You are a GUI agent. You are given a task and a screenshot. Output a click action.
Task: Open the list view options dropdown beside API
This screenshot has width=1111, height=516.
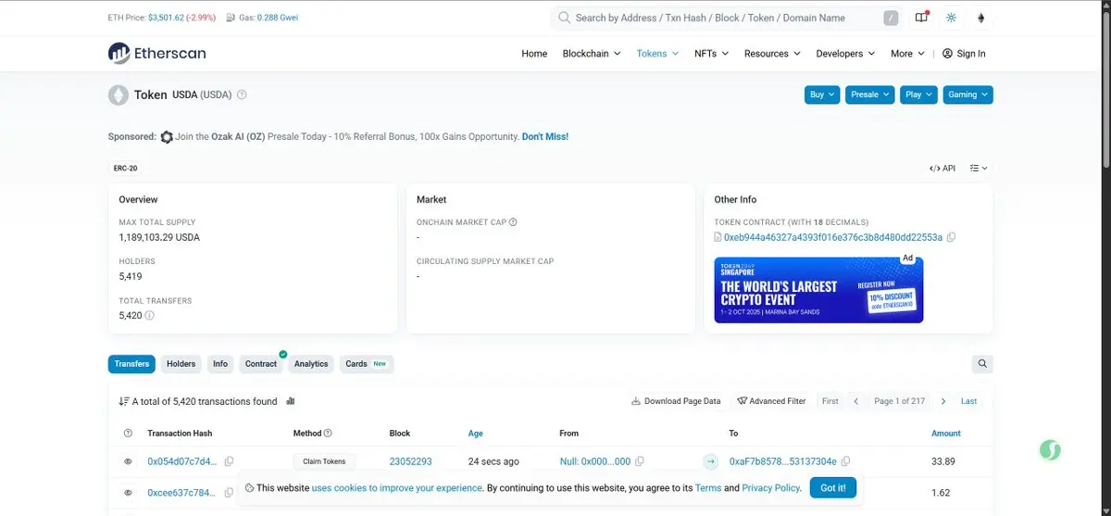(x=979, y=169)
